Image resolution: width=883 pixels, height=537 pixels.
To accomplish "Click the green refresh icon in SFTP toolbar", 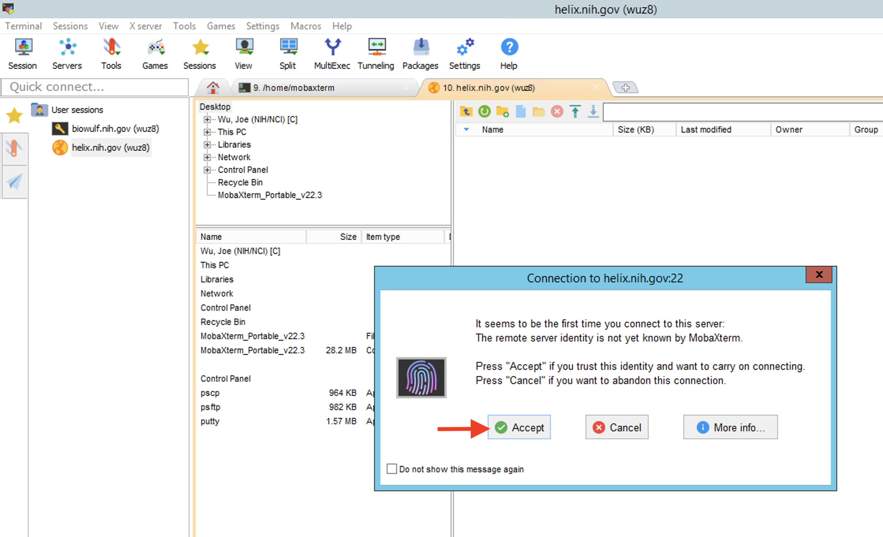I will [484, 112].
